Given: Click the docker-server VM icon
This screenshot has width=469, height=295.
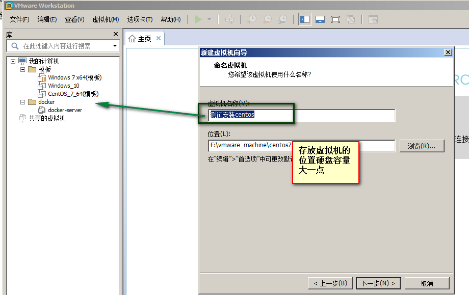Looking at the screenshot, I should tap(42, 110).
